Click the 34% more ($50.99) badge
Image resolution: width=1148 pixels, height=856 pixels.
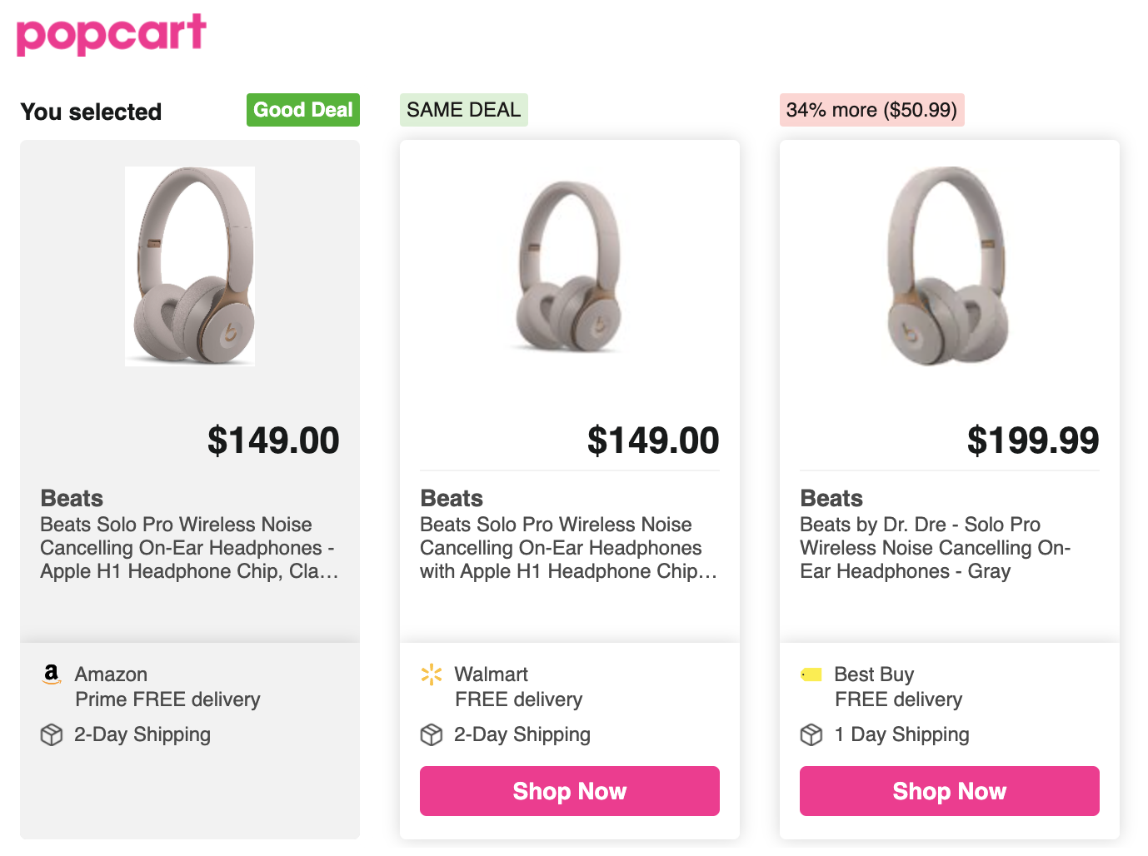click(x=871, y=110)
